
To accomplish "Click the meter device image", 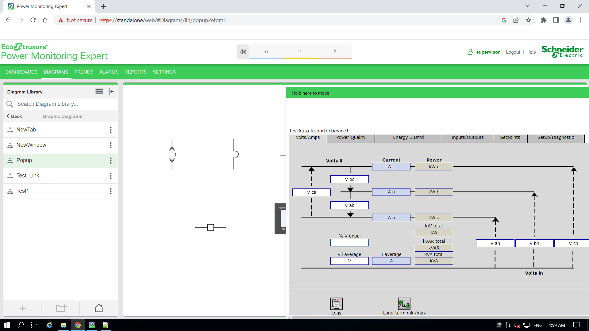I will point(280,219).
